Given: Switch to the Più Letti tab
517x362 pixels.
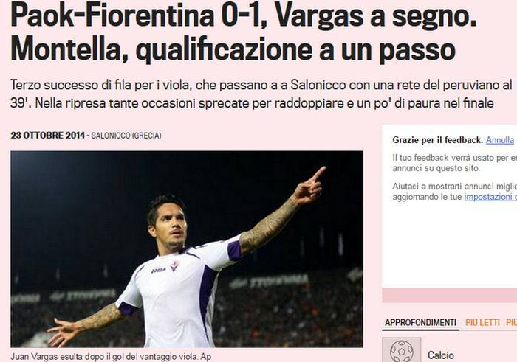Looking at the screenshot, I should coord(482,322).
